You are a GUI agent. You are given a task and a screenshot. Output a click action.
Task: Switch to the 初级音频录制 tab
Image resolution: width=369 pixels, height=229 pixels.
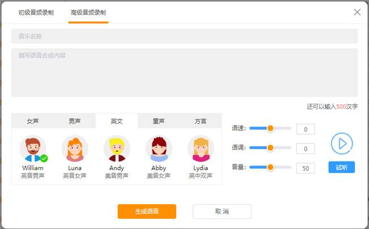click(x=36, y=12)
